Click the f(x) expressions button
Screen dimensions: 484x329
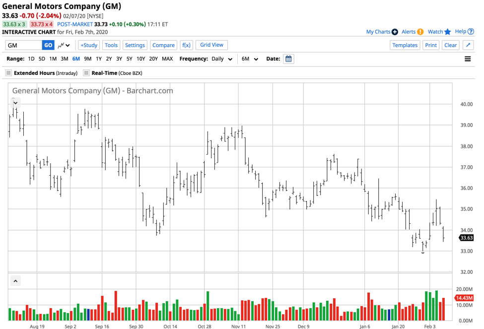pos(187,45)
